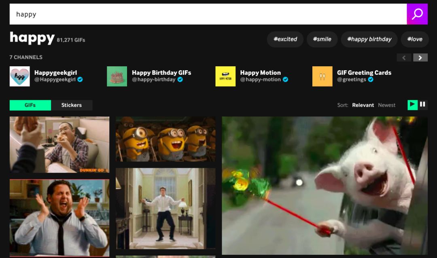Switch to the Stickers tab
Screen dimensions: 437x258
click(x=72, y=105)
